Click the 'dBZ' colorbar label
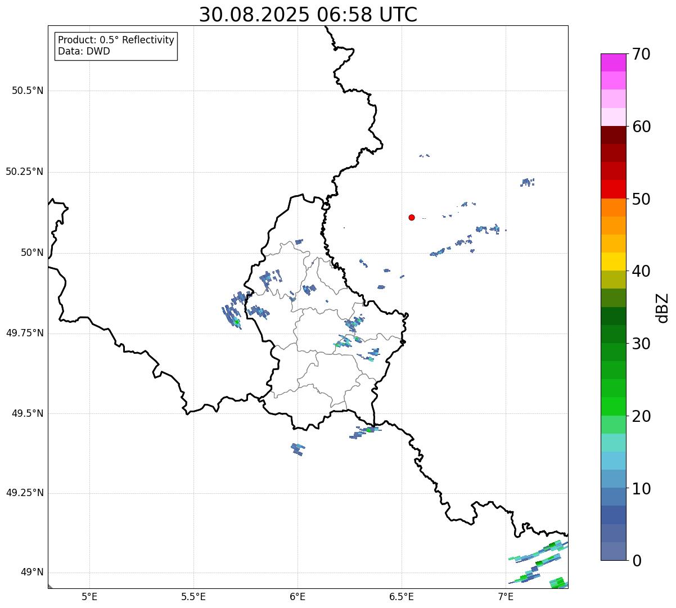This screenshot has height=608, width=676. (663, 308)
